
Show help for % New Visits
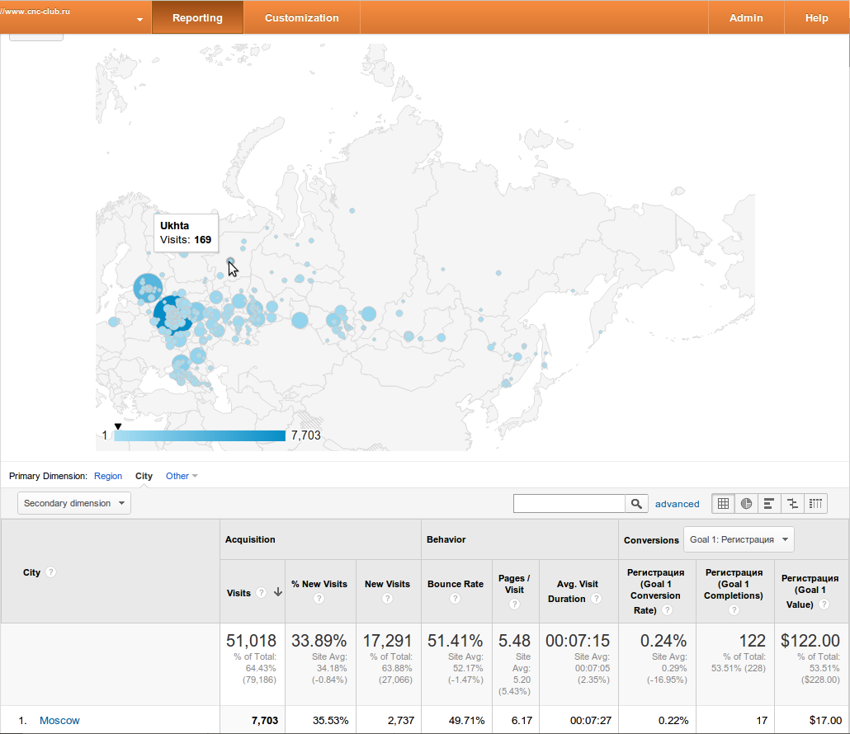tap(319, 599)
